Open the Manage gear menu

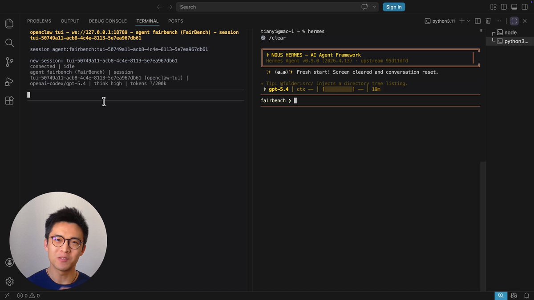(9, 281)
